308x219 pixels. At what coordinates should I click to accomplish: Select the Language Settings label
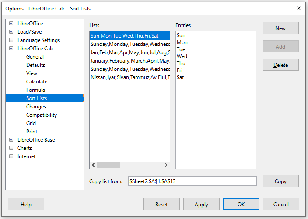coord(38,40)
